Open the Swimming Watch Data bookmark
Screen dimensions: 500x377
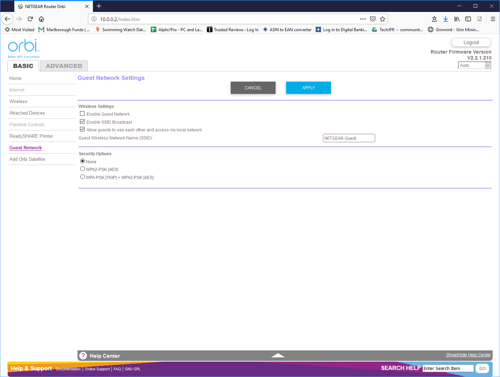click(x=121, y=30)
